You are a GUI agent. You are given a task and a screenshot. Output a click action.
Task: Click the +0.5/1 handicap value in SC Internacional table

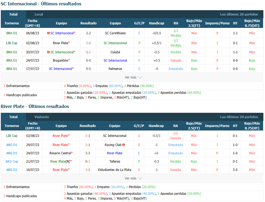156,43
